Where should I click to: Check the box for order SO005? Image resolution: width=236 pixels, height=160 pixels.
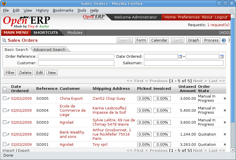pos(5,98)
